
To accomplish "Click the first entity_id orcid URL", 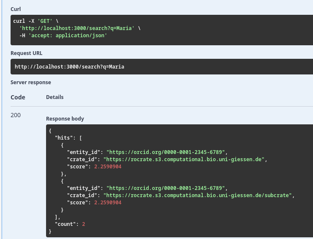I will coord(167,152).
